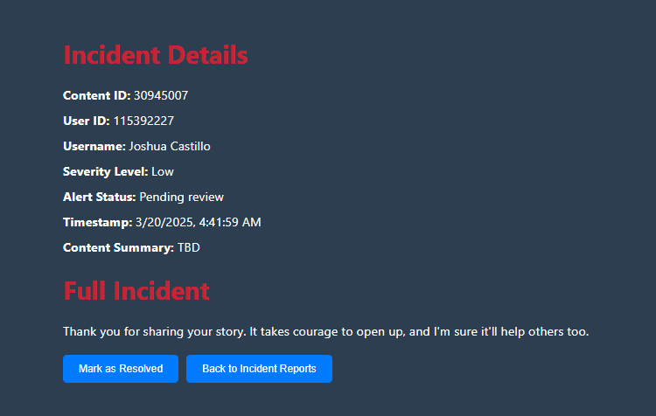Click the Timestamp label
Viewport: 656px width, 416px height.
point(97,223)
